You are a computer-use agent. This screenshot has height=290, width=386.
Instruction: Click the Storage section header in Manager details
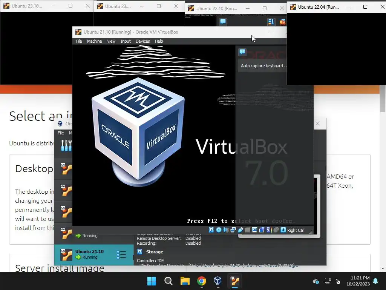click(154, 252)
